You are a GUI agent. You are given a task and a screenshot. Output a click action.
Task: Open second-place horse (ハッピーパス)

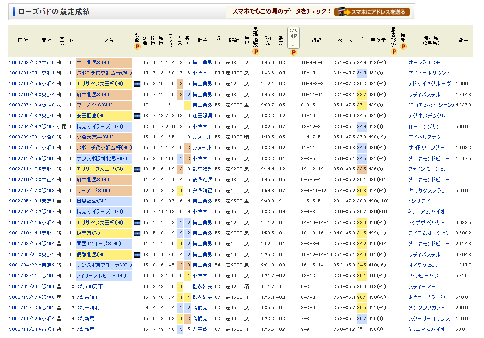(424, 276)
